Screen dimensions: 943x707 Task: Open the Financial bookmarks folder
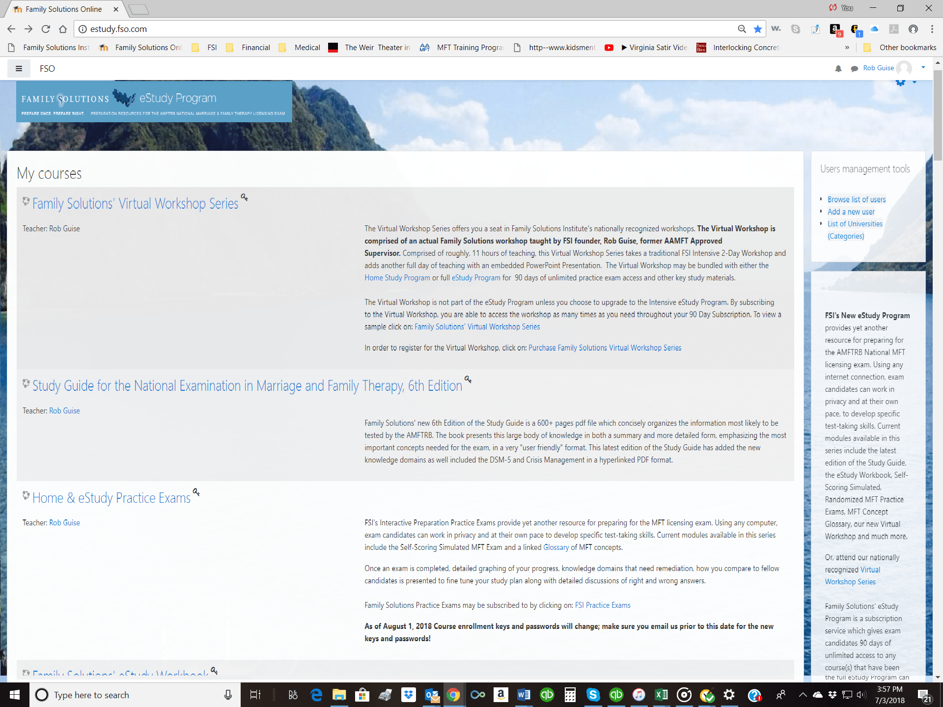[x=249, y=48]
